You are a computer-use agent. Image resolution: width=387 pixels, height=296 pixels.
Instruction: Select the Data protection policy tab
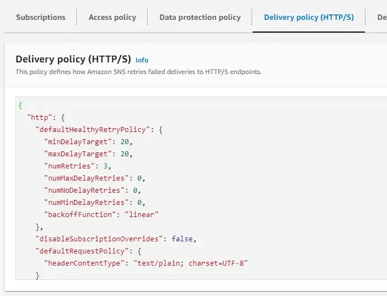coord(200,17)
